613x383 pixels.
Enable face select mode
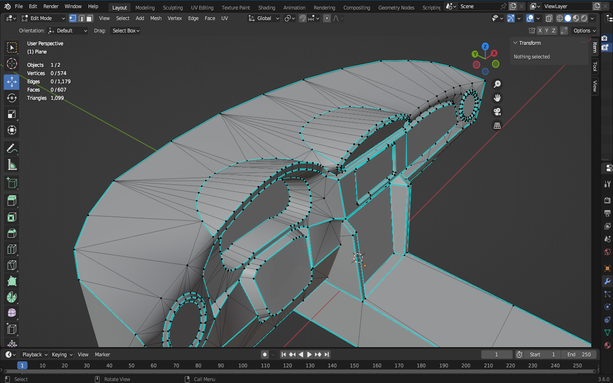pyautogui.click(x=89, y=18)
